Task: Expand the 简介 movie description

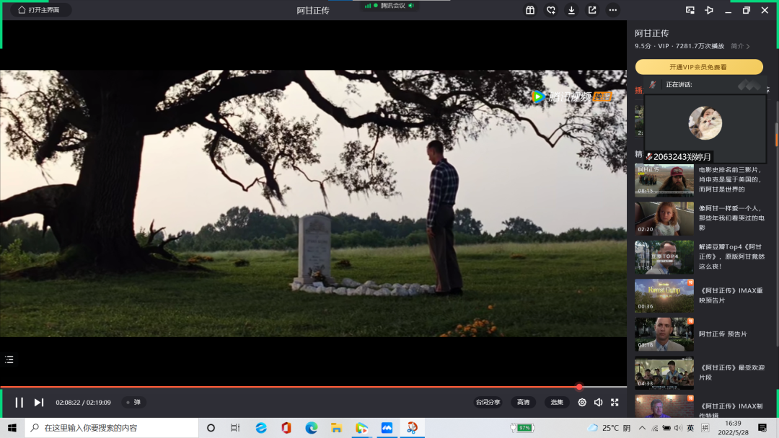Action: tap(740, 46)
